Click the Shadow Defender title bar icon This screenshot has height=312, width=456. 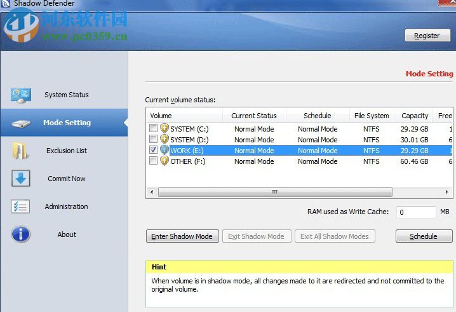[6, 3]
